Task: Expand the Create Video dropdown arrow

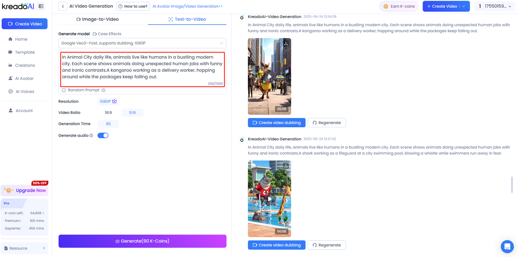Action: [x=464, y=6]
